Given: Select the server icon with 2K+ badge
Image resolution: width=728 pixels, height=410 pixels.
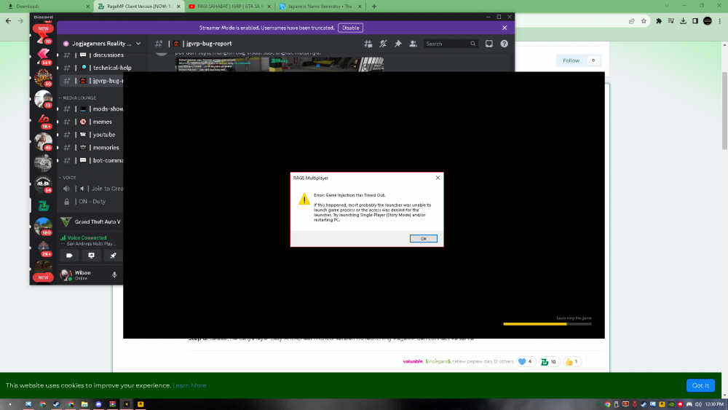Looking at the screenshot, I should (43, 248).
